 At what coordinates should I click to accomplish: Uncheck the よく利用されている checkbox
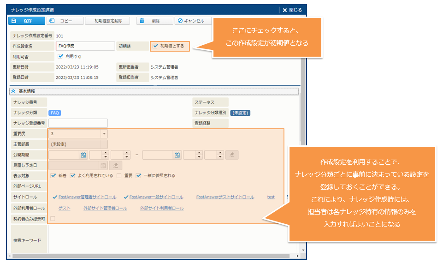coord(73,176)
